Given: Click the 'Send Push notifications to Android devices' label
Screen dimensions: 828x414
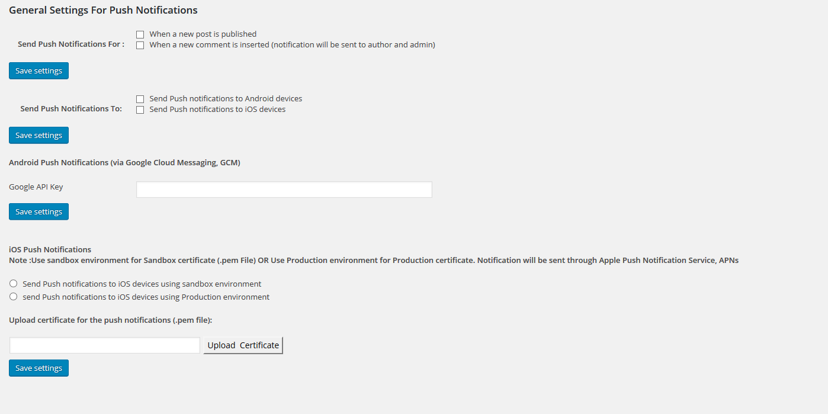Looking at the screenshot, I should click(x=226, y=99).
